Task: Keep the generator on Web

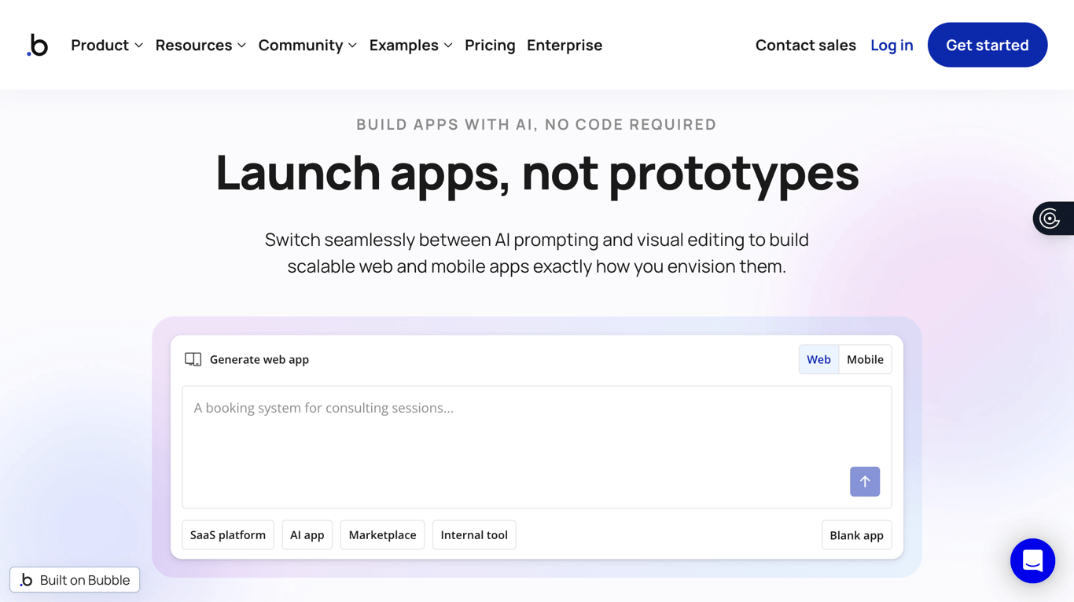Action: (818, 359)
